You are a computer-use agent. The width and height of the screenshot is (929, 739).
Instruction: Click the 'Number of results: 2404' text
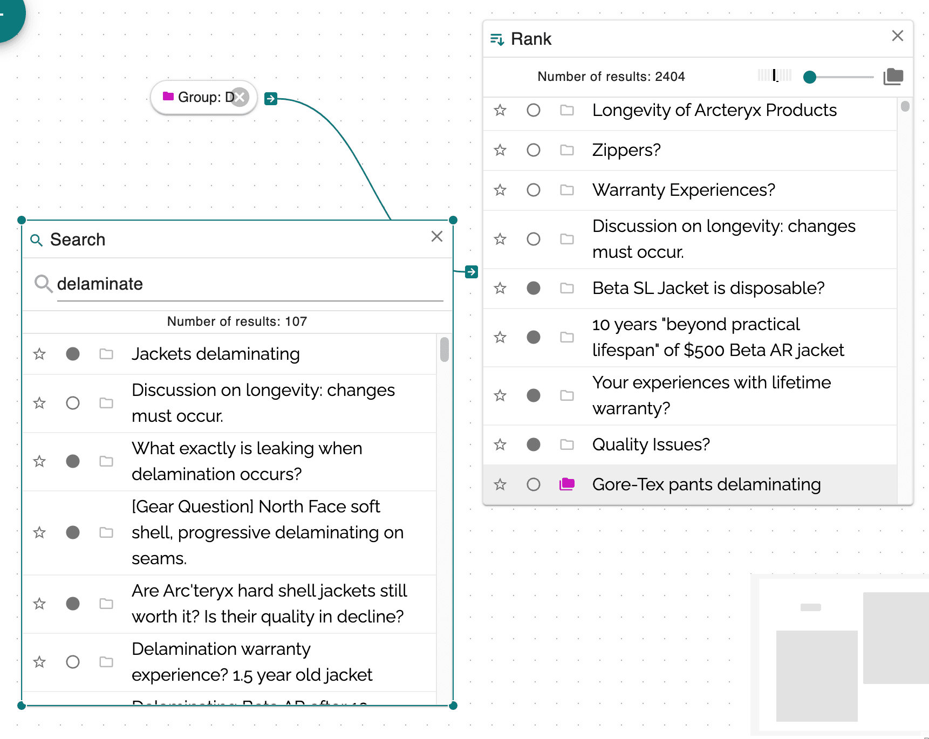611,77
